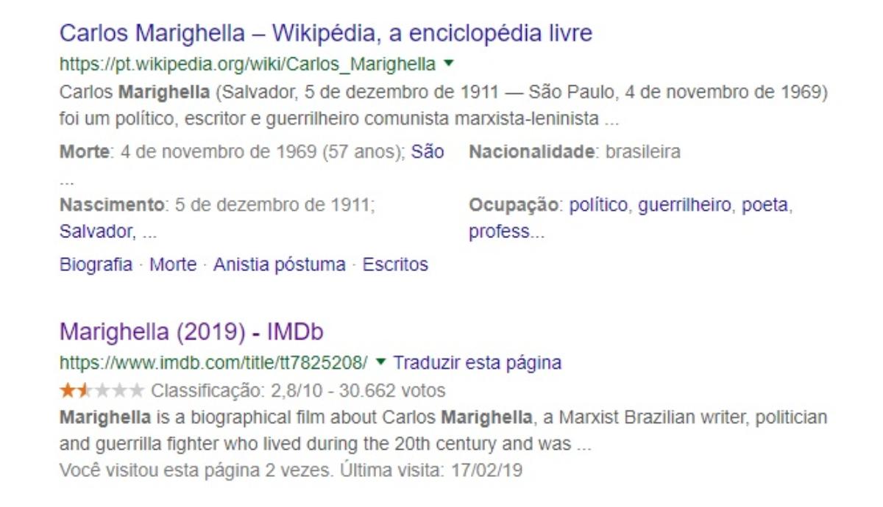The width and height of the screenshot is (883, 507).
Task: Click the político occupation link
Action: click(x=598, y=205)
